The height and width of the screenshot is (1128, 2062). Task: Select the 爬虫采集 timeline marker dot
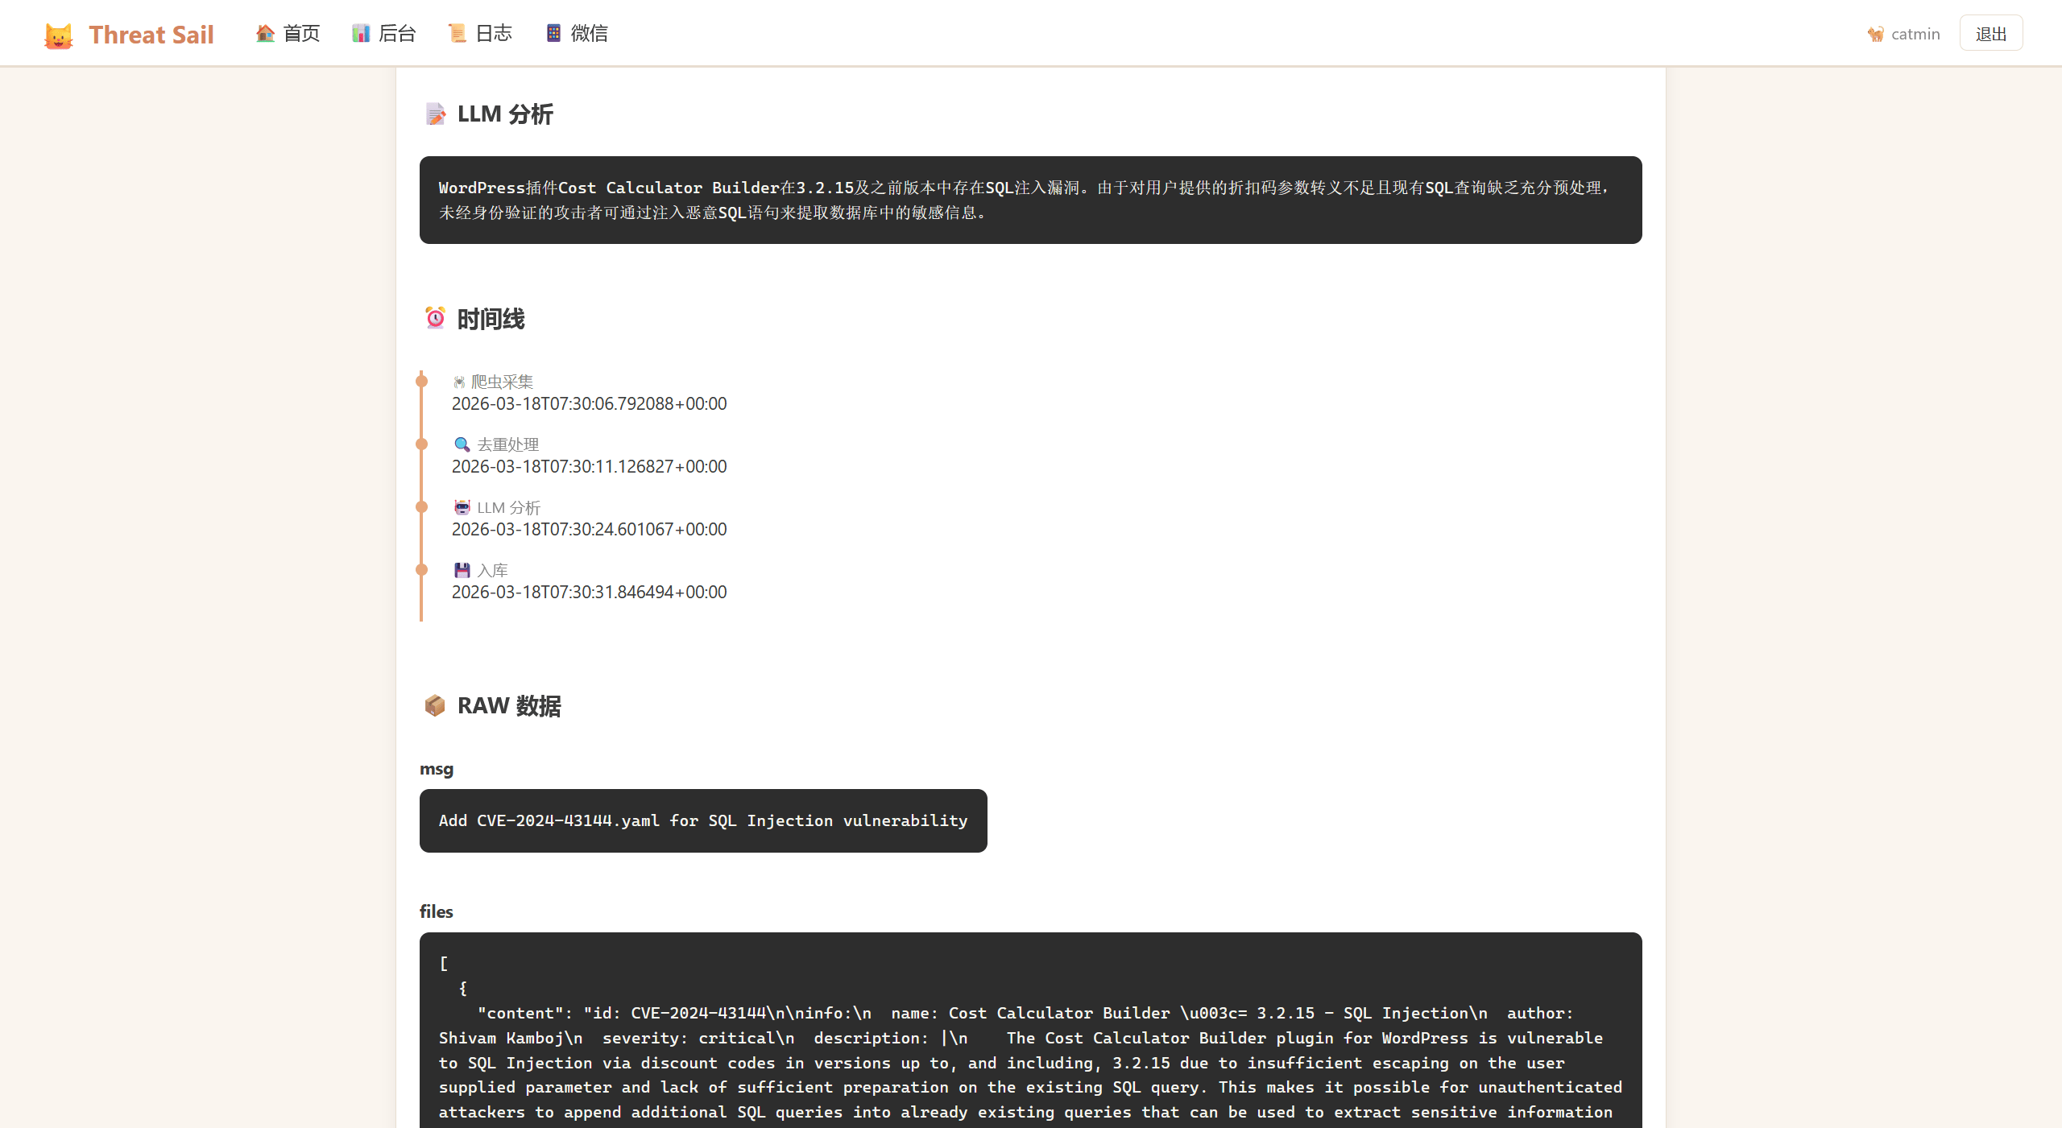pyautogui.click(x=421, y=381)
